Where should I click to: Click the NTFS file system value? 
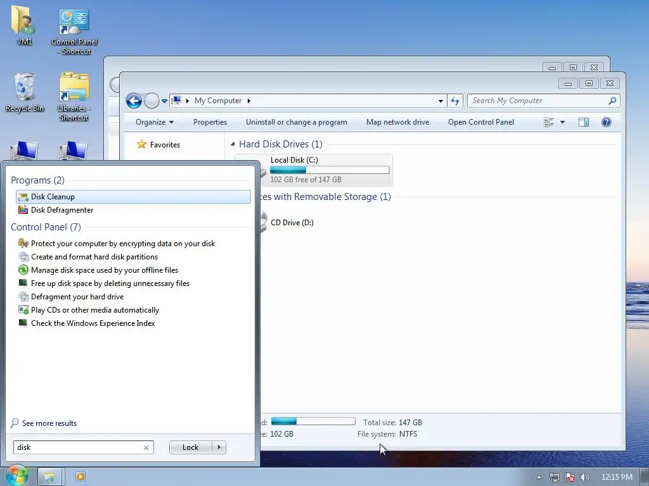(x=408, y=434)
